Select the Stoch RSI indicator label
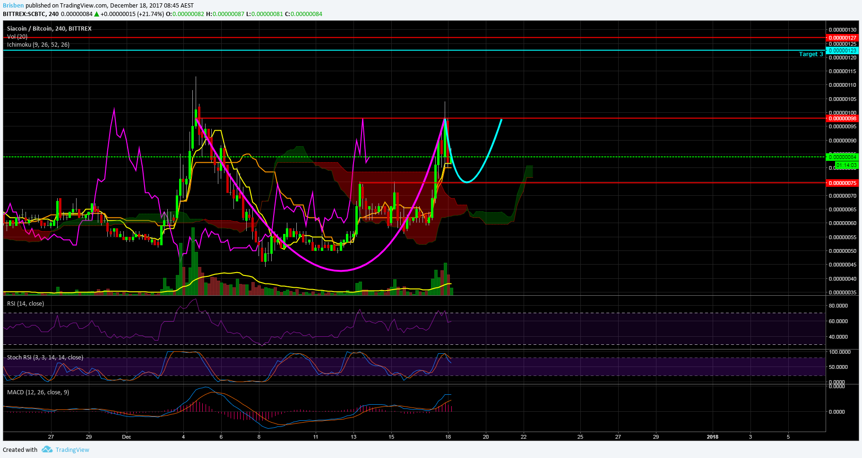The height and width of the screenshot is (458, 862). pos(45,358)
